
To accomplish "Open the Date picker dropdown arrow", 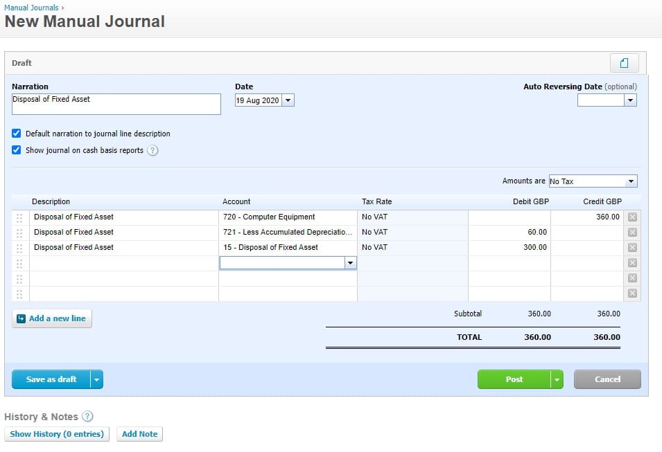I will coord(288,100).
